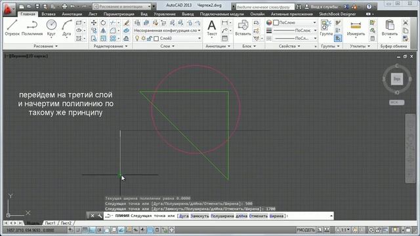Click the Move tool icon
Viewport: 420px width, 236px height.
pos(94,23)
